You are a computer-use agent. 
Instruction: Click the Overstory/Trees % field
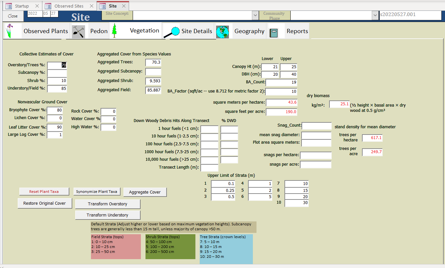[x=57, y=65]
